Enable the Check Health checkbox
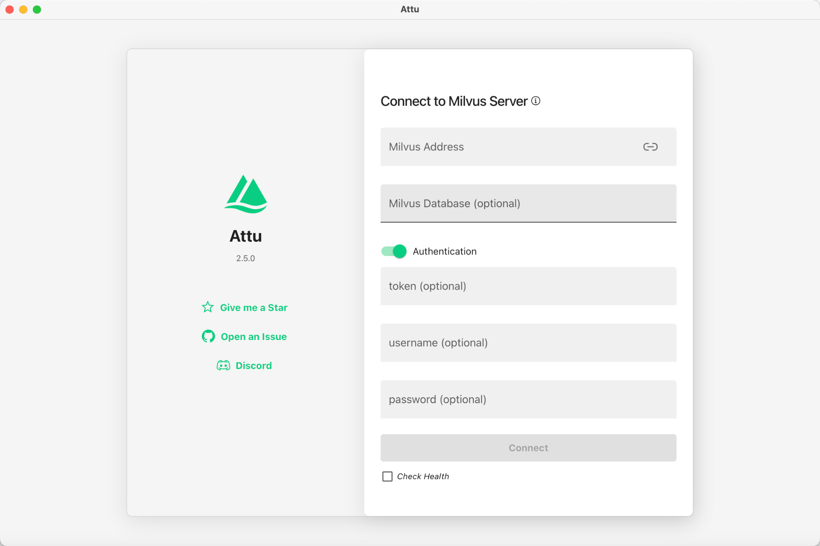The image size is (820, 546). coord(387,476)
